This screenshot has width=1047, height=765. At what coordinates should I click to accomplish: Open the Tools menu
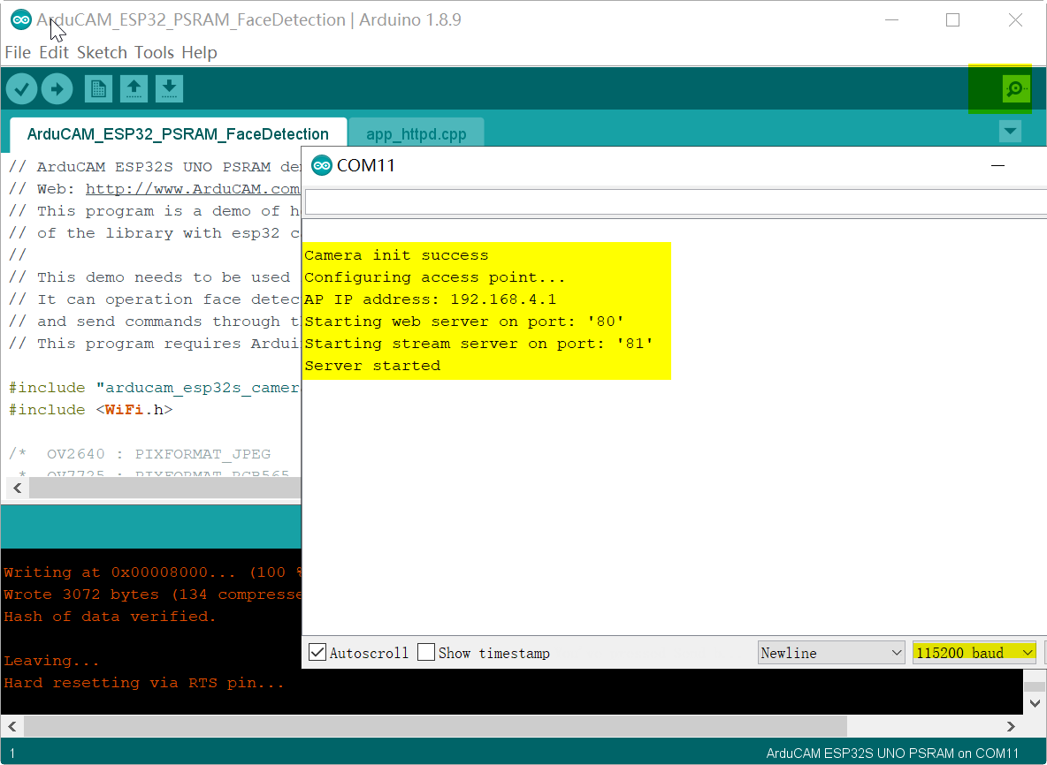tap(154, 53)
